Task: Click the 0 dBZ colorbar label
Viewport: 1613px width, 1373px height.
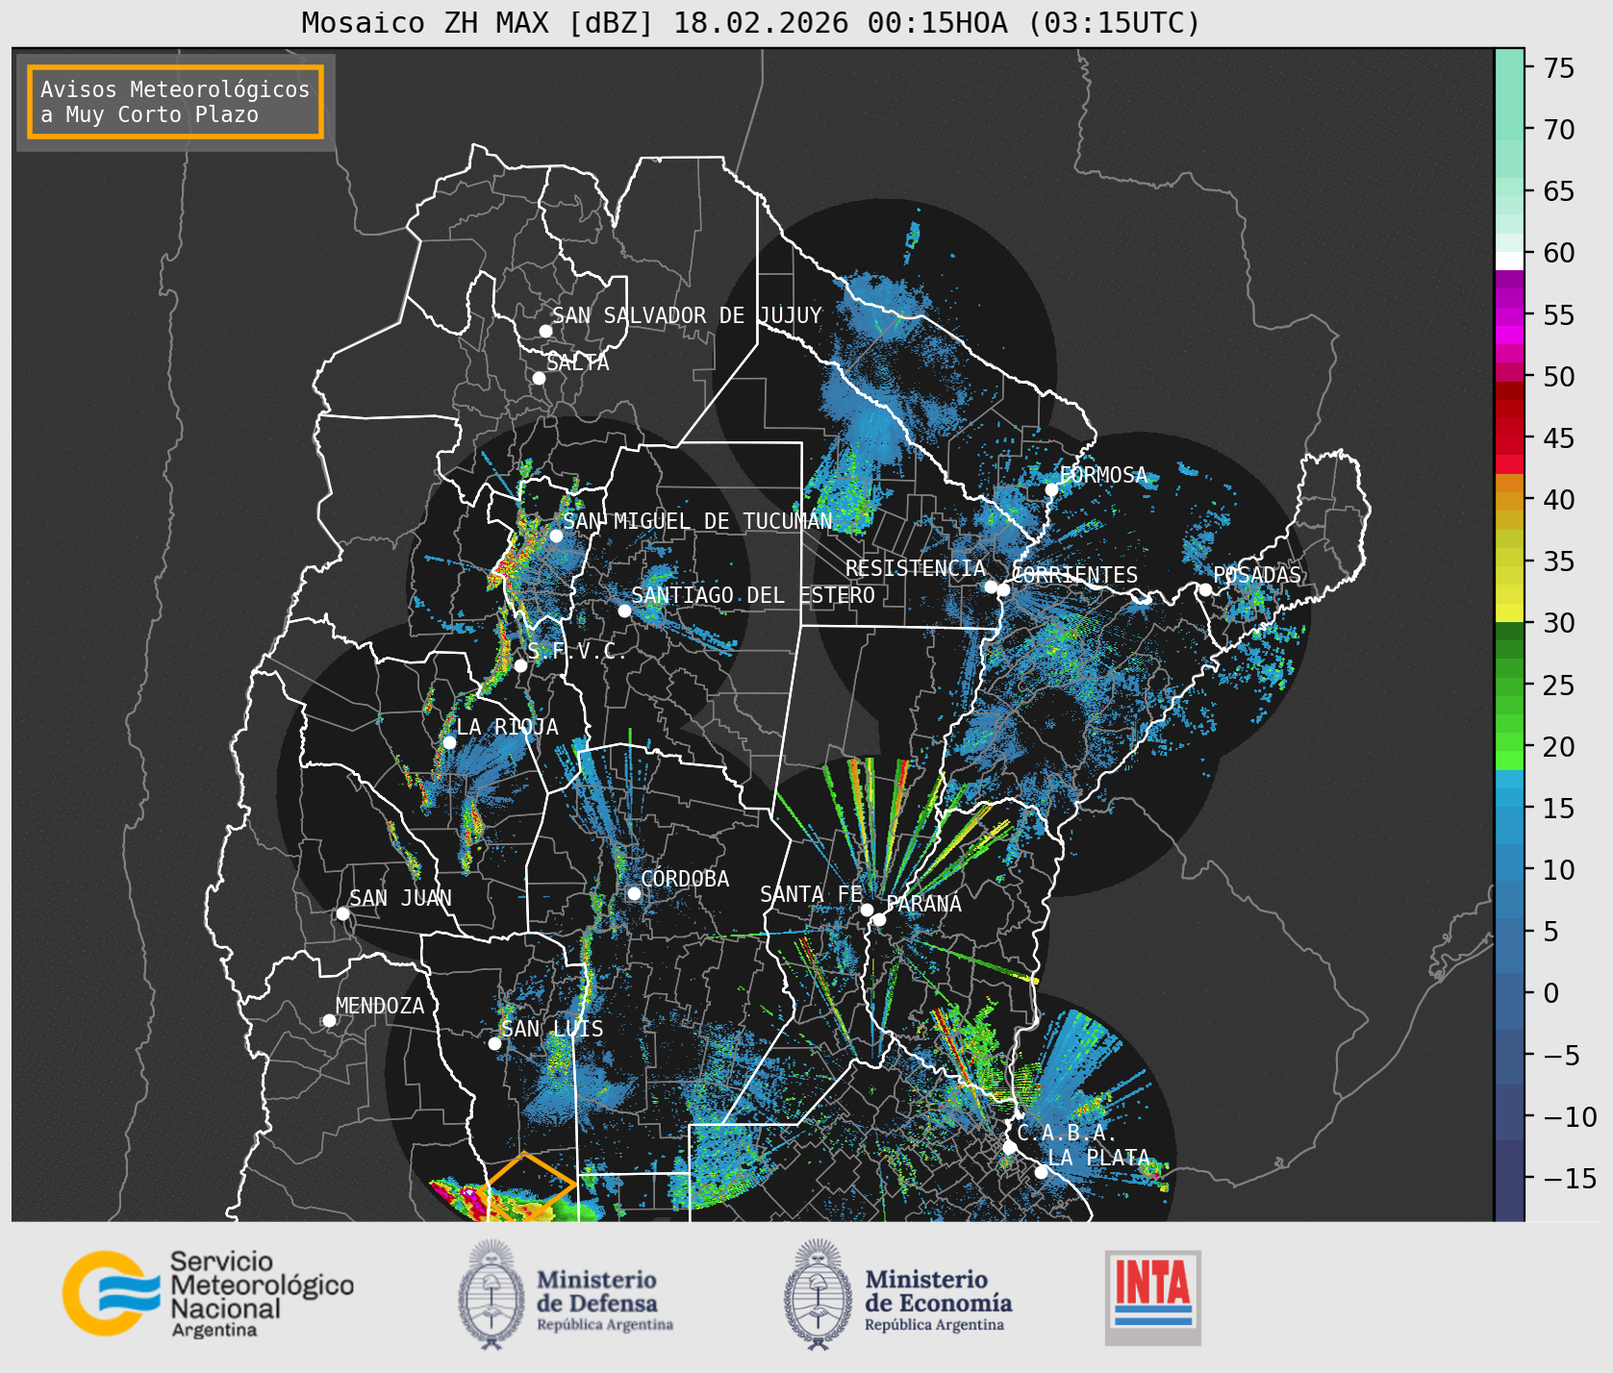Action: pyautogui.click(x=1551, y=993)
